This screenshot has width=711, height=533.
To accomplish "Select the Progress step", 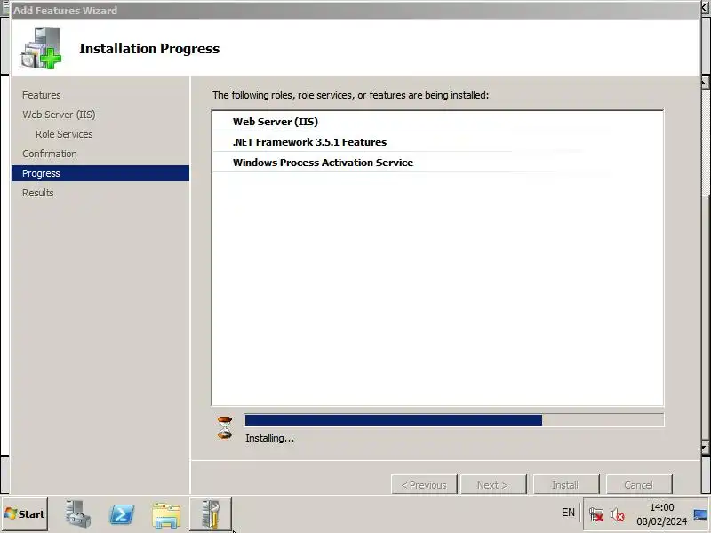I will point(100,173).
